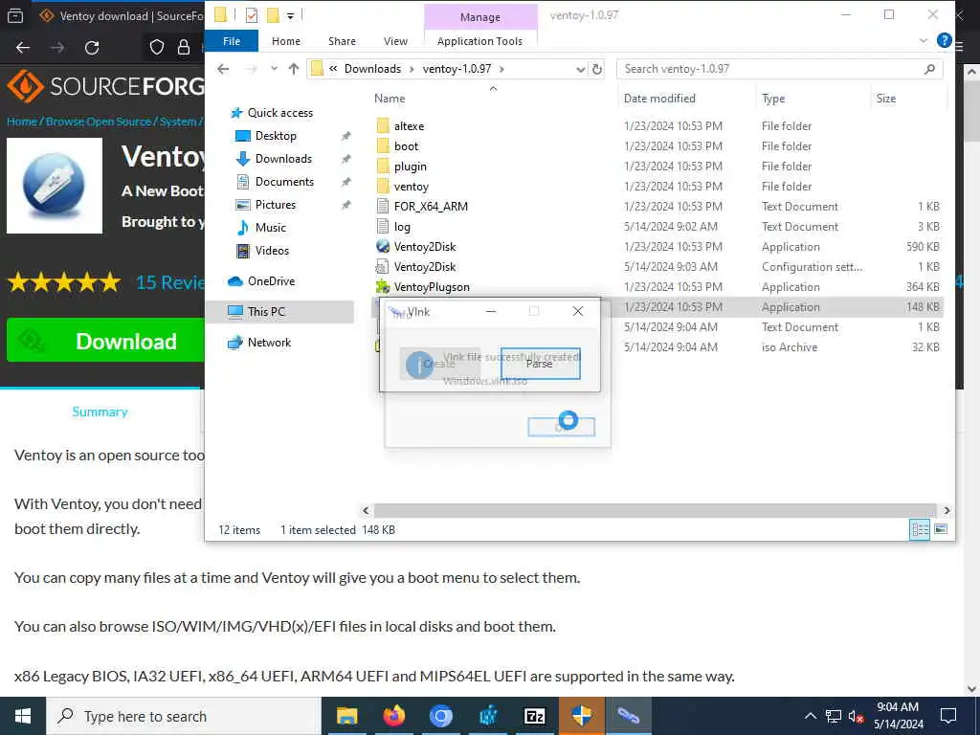Screen dimensions: 980x735
Task: Open Desktop in the navigation pane
Action: [x=276, y=136]
